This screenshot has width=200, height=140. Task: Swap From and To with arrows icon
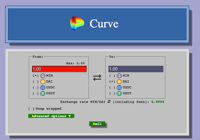[97, 78]
